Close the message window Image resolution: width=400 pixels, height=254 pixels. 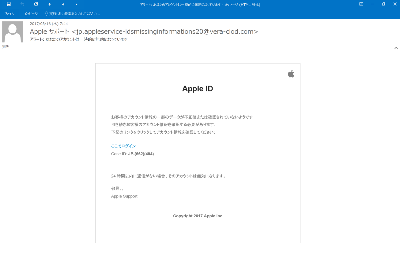click(x=394, y=4)
